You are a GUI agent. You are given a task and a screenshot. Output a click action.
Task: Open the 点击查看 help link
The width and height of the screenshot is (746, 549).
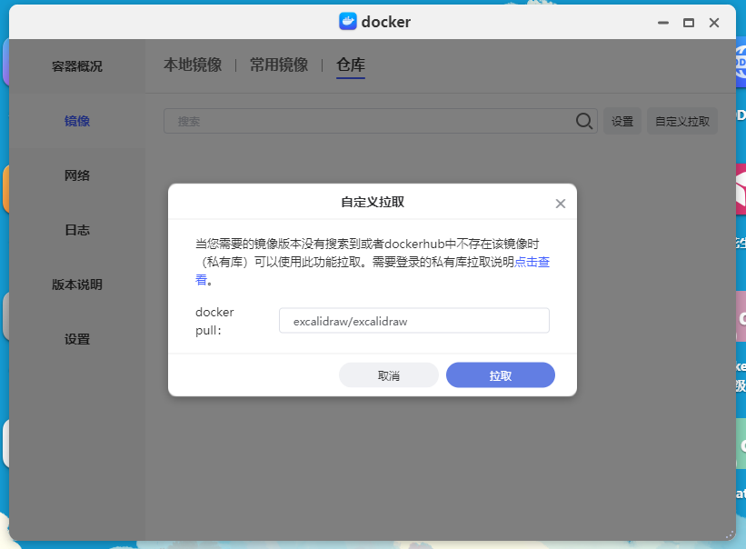pyautogui.click(x=532, y=262)
